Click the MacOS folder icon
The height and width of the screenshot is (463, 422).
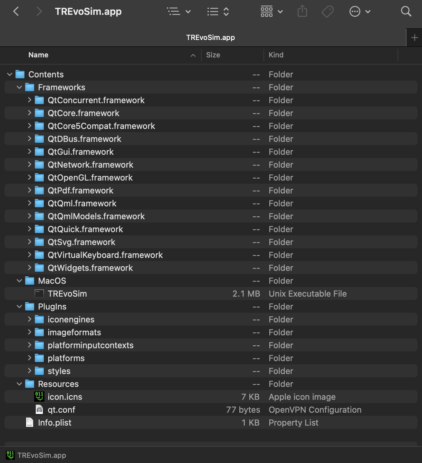[x=30, y=281]
